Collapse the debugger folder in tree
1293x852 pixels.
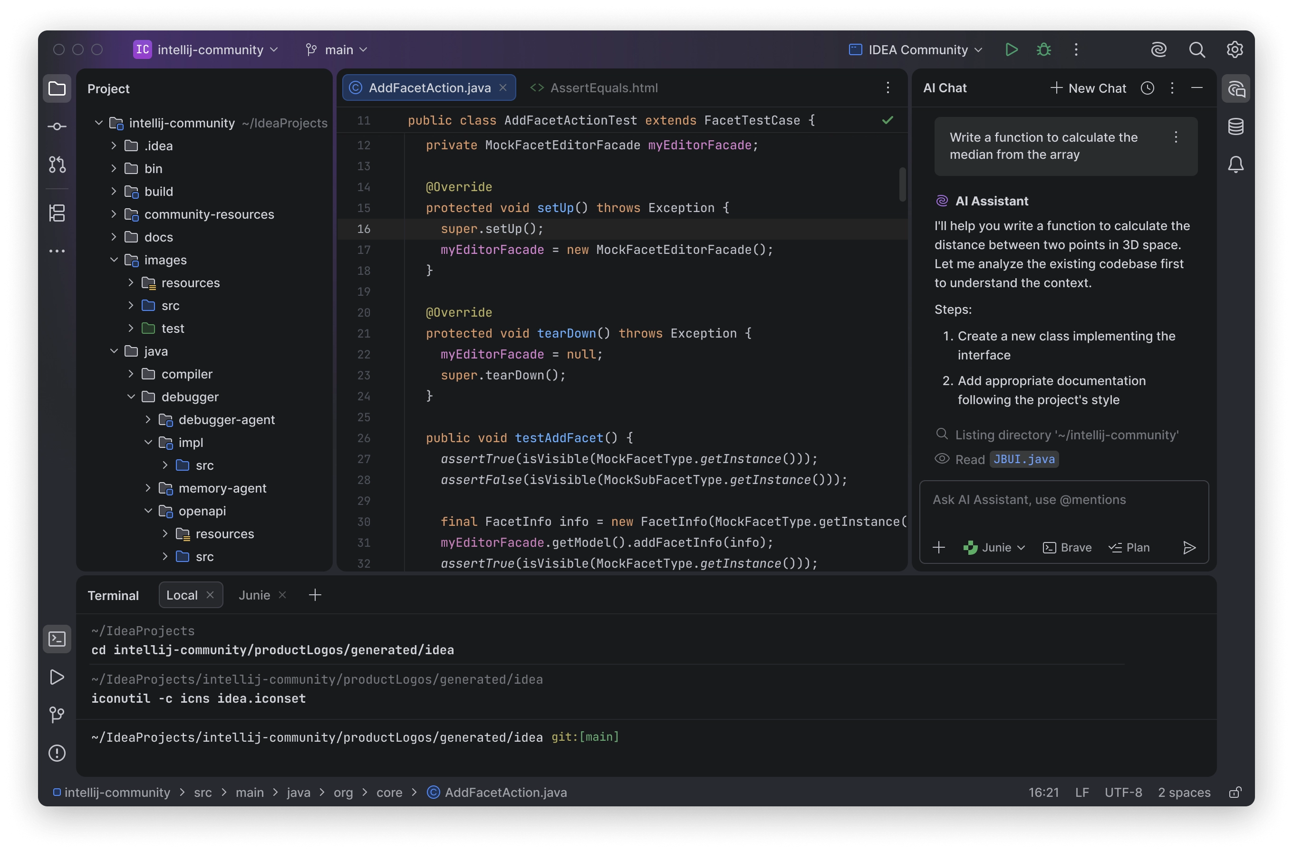tap(131, 397)
